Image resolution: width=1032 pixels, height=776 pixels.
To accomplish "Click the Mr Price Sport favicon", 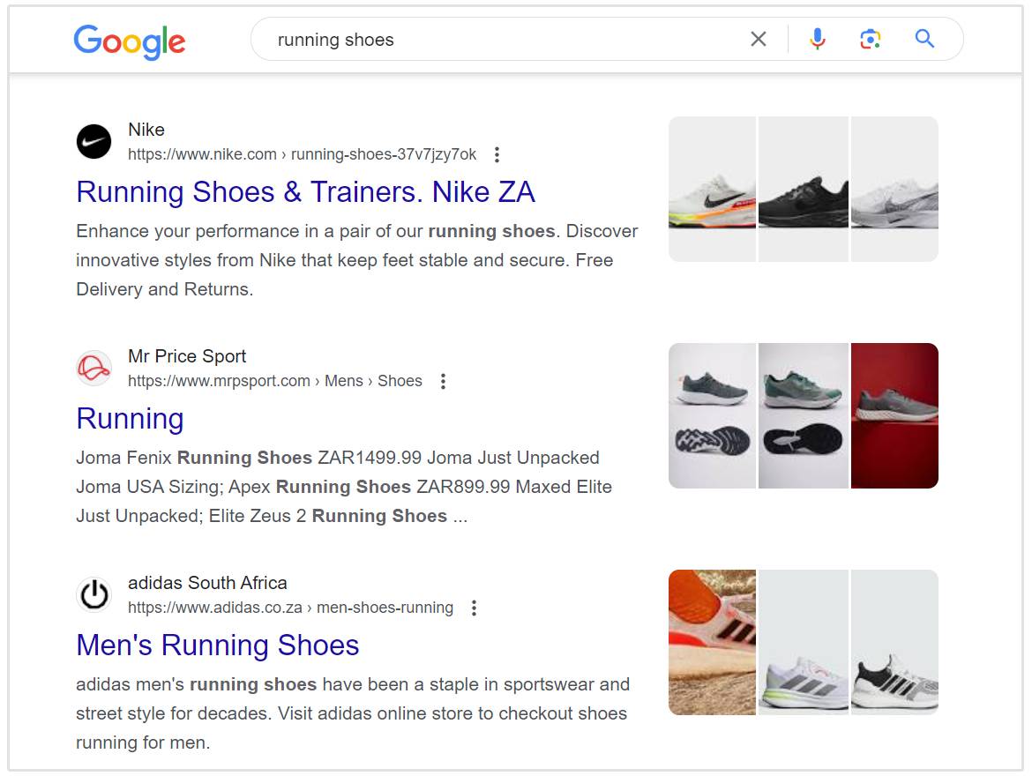I will pos(93,369).
